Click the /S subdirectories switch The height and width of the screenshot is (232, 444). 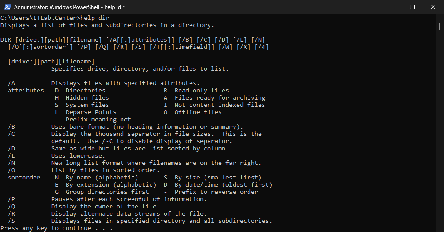pyautogui.click(x=11, y=221)
